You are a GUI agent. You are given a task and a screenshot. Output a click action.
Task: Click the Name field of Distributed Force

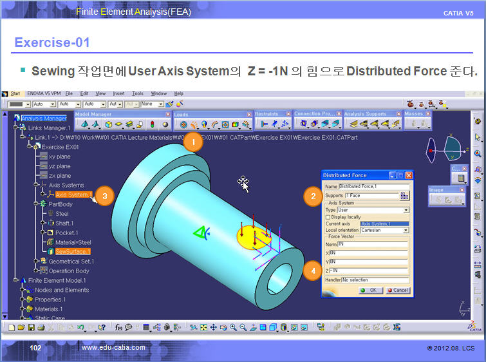tap(374, 186)
